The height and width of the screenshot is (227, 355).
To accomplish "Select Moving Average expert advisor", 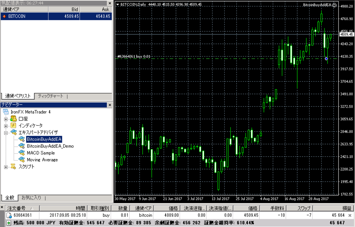I will point(42,160).
